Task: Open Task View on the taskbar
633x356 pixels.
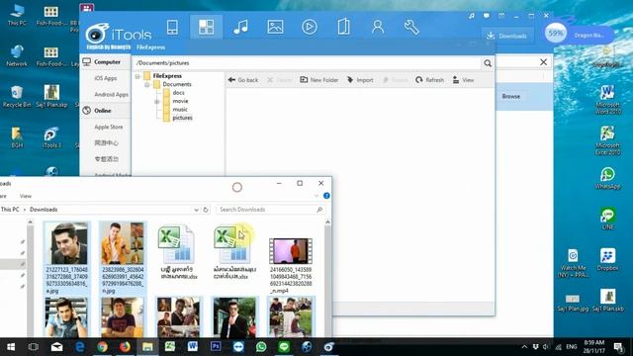Action: pyautogui.click(x=33, y=347)
